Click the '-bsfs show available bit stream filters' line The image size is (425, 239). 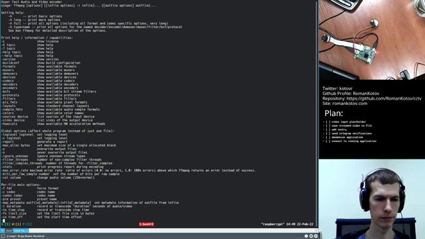coord(48,92)
